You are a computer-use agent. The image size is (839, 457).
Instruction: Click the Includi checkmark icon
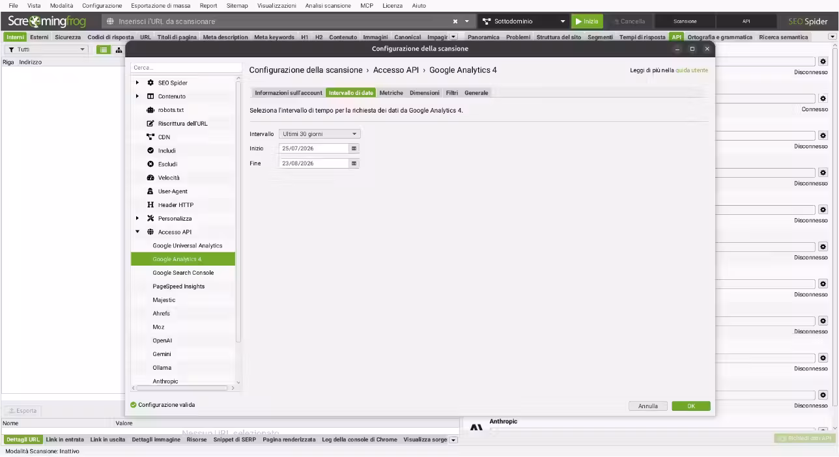[150, 150]
